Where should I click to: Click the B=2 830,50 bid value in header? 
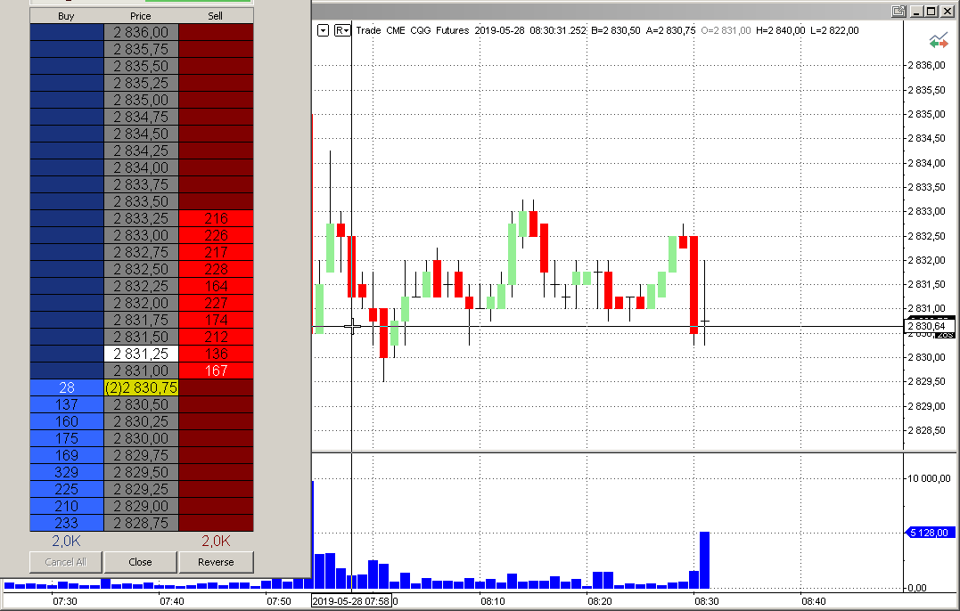(x=616, y=30)
